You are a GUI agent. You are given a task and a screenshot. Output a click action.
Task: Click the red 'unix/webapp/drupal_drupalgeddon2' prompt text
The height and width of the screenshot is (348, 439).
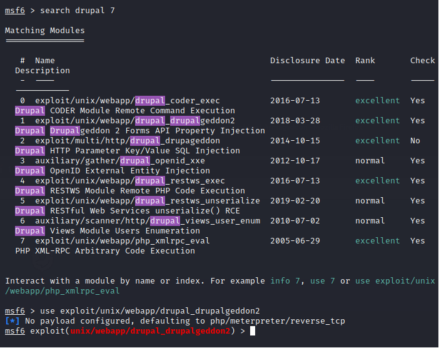click(150, 331)
